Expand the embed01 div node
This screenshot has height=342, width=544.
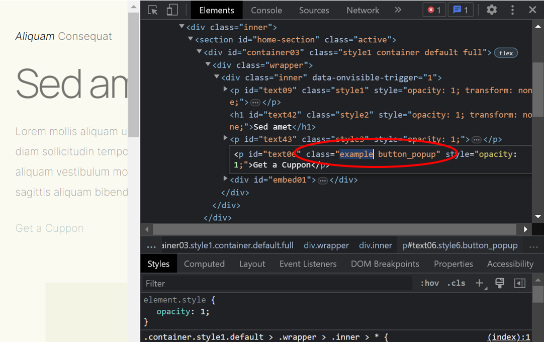pyautogui.click(x=226, y=179)
